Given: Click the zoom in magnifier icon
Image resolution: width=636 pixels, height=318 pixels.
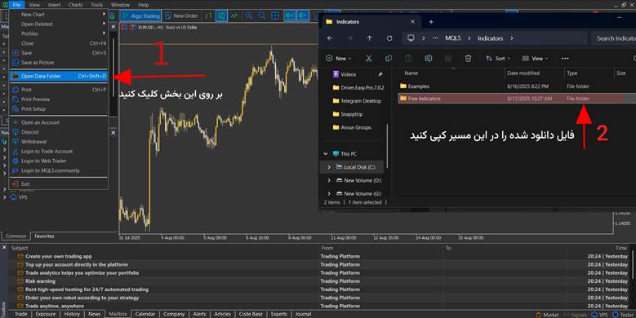Looking at the screenshot, I should (x=249, y=15).
